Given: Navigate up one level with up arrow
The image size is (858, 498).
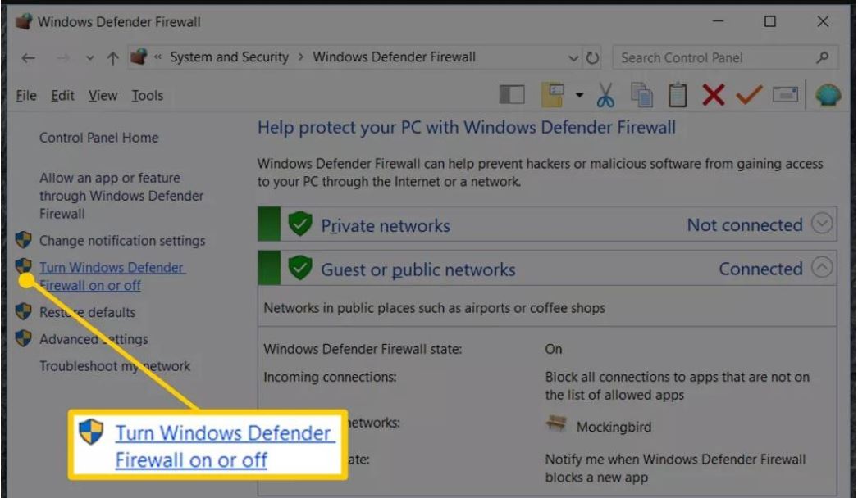Looking at the screenshot, I should [x=112, y=58].
